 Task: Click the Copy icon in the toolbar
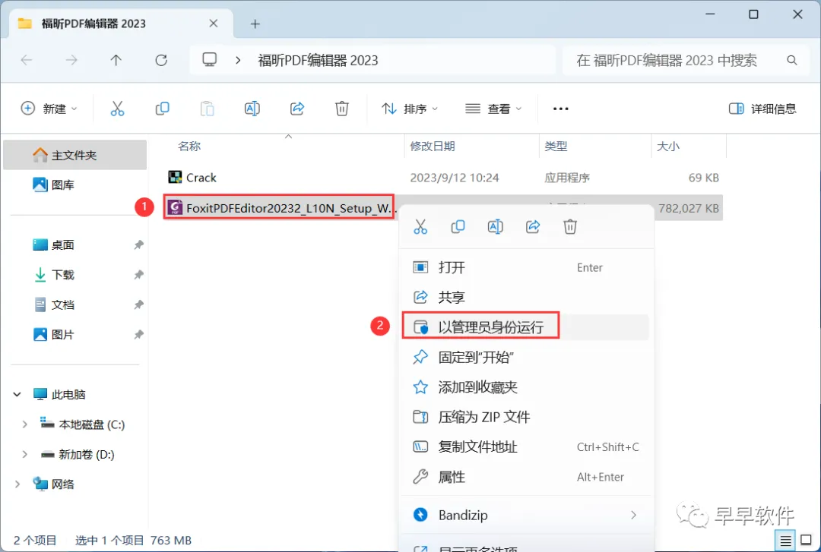click(x=163, y=109)
